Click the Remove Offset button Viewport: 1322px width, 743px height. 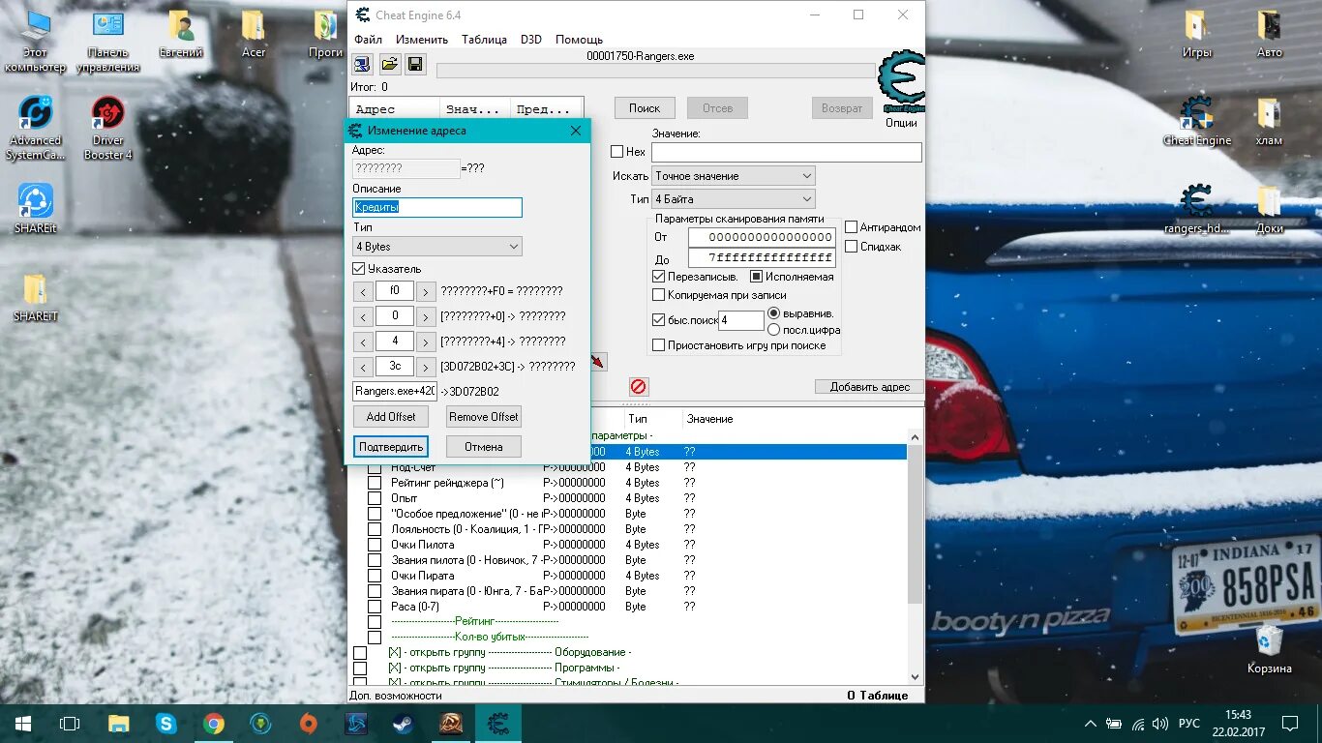pos(484,417)
